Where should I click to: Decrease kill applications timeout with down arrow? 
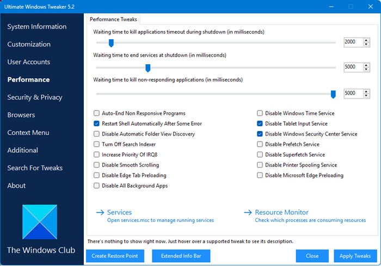click(366, 44)
